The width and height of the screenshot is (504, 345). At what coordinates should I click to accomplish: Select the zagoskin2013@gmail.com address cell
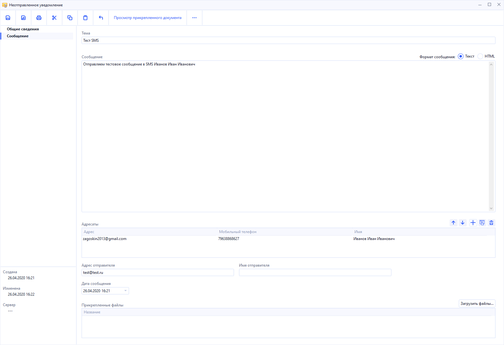click(x=105, y=239)
